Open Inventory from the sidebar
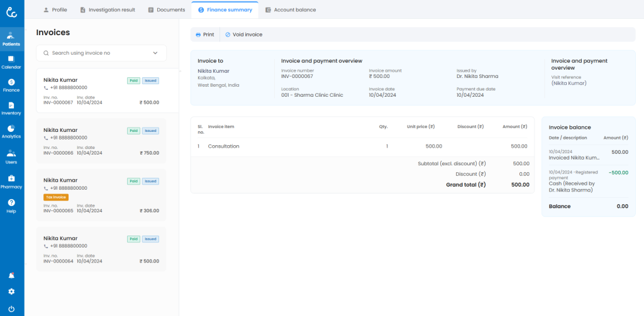 (11, 108)
